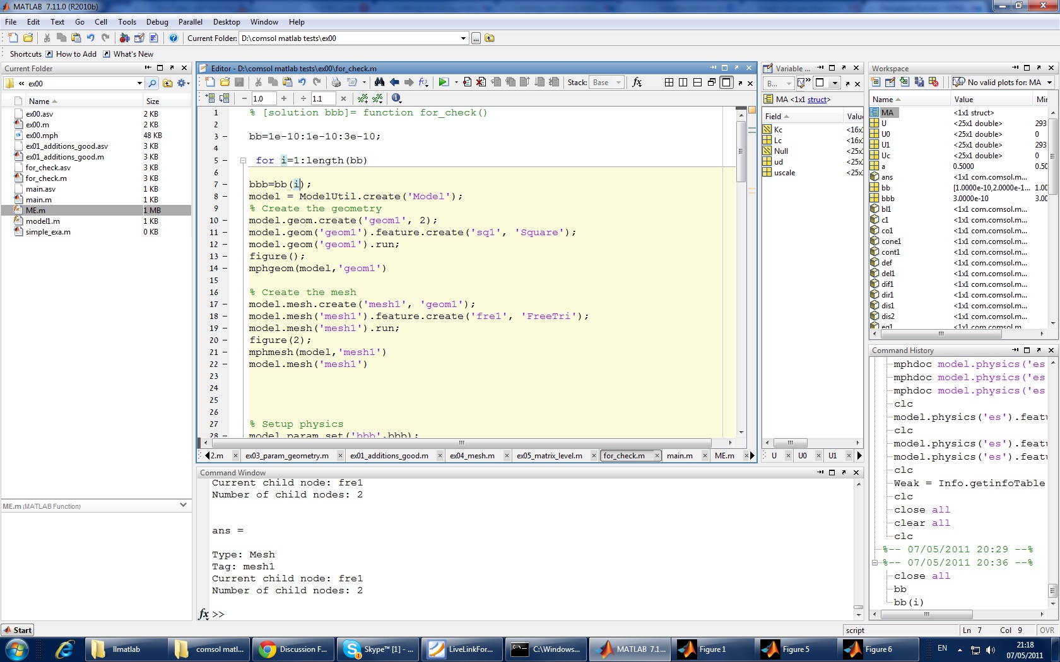Import data into the Workspace
Viewport: 1060px width, 662px height.
(904, 82)
